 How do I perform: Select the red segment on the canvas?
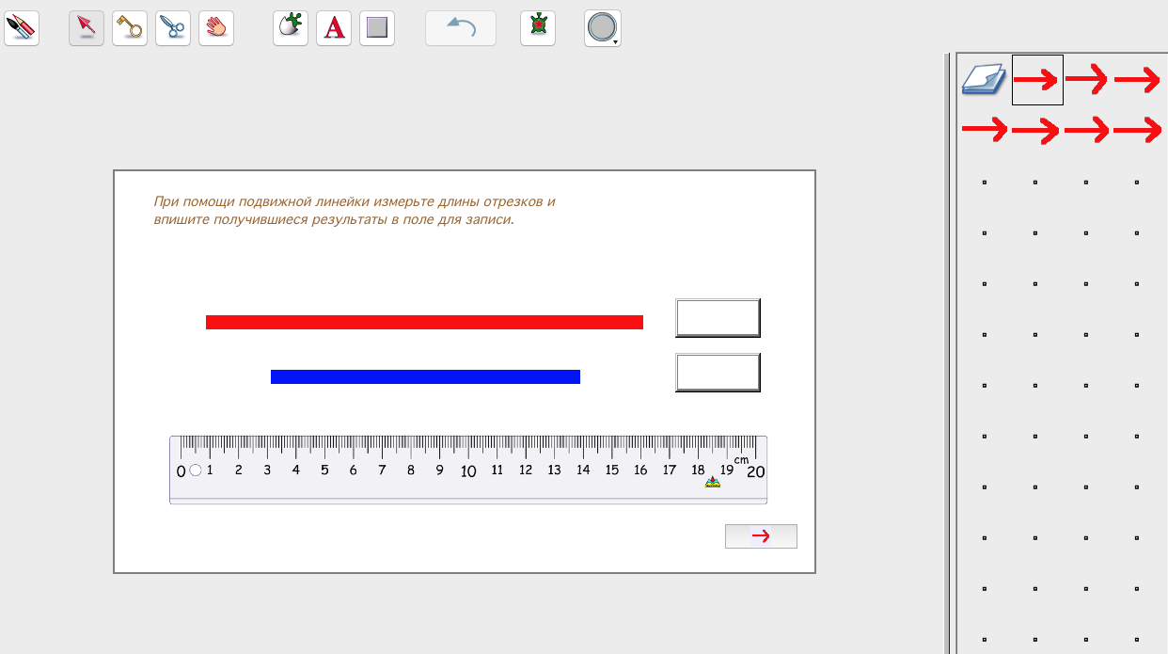click(424, 322)
